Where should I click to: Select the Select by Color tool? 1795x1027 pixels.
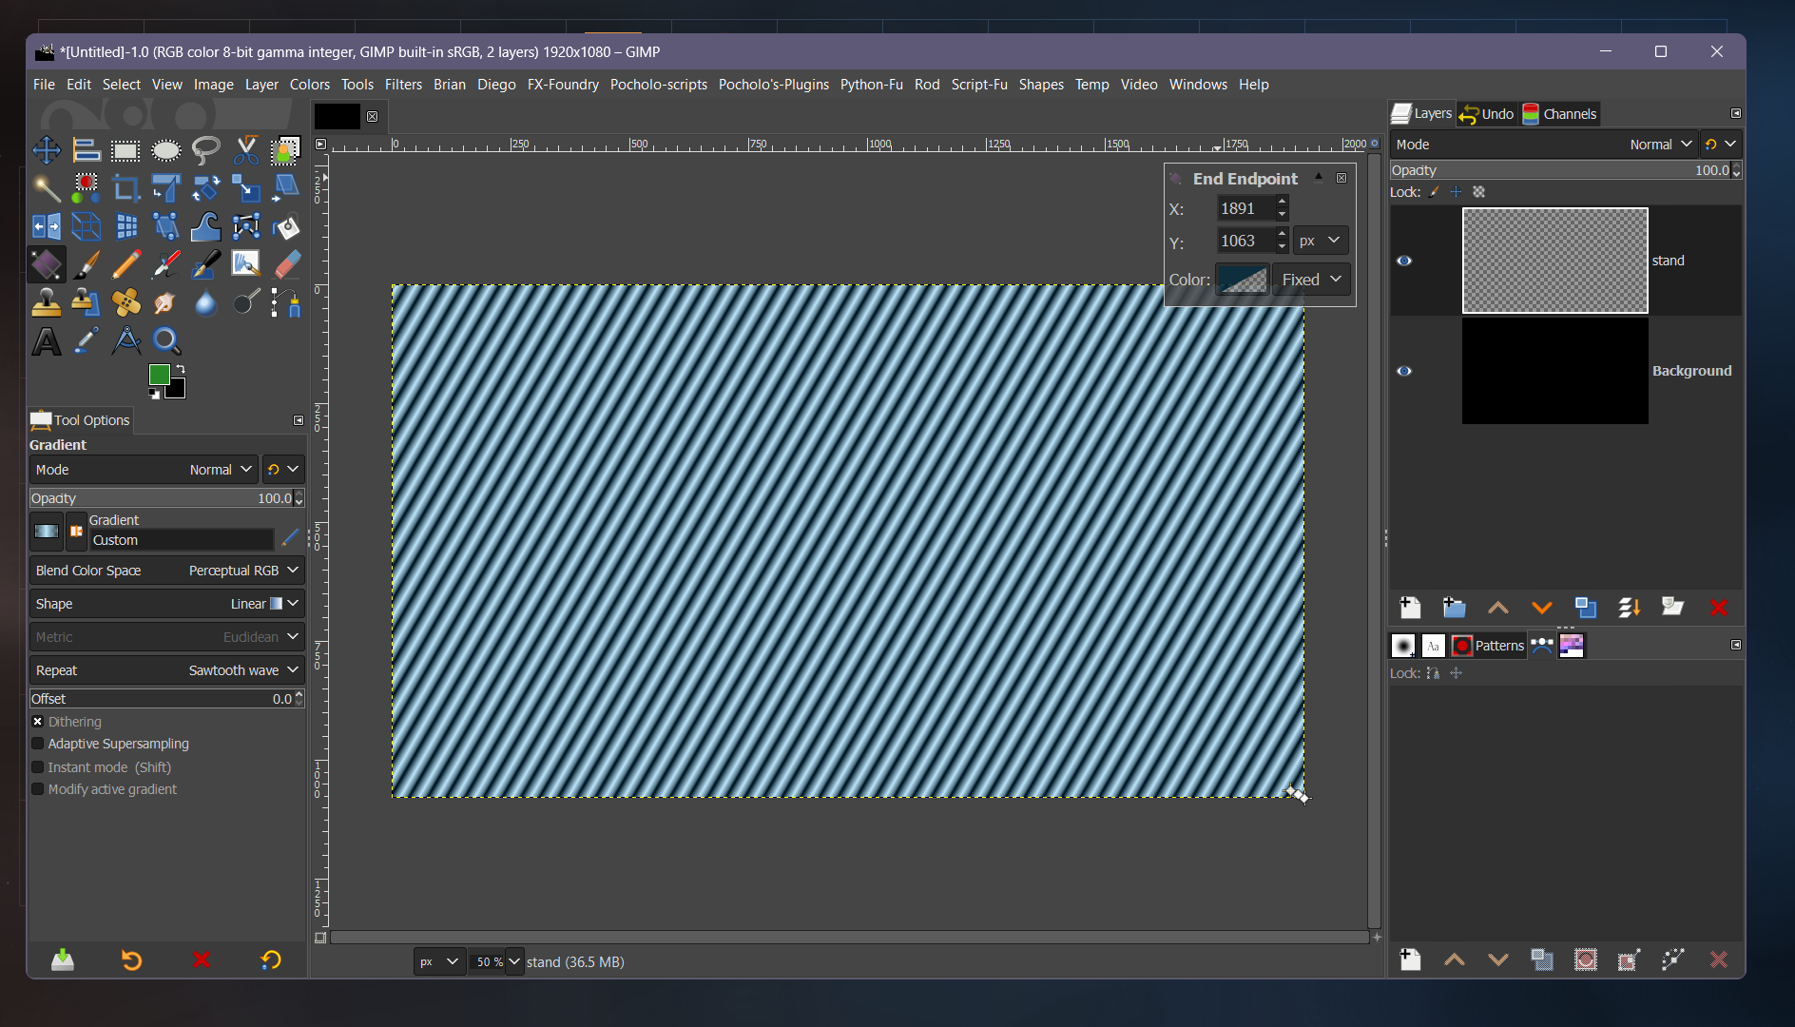coord(87,188)
